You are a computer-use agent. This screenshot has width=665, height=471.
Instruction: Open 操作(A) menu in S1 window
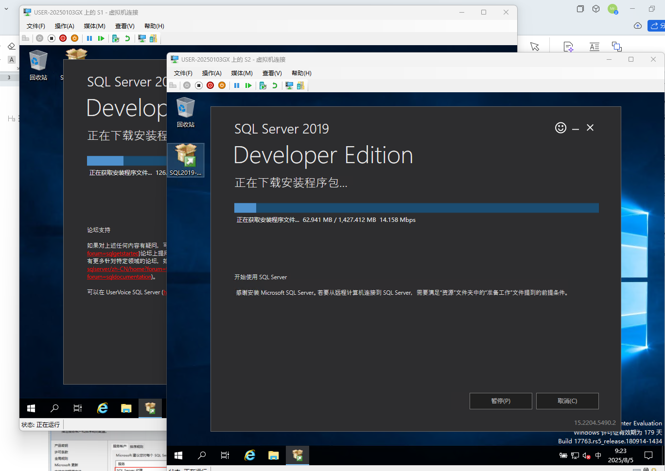[x=65, y=26]
